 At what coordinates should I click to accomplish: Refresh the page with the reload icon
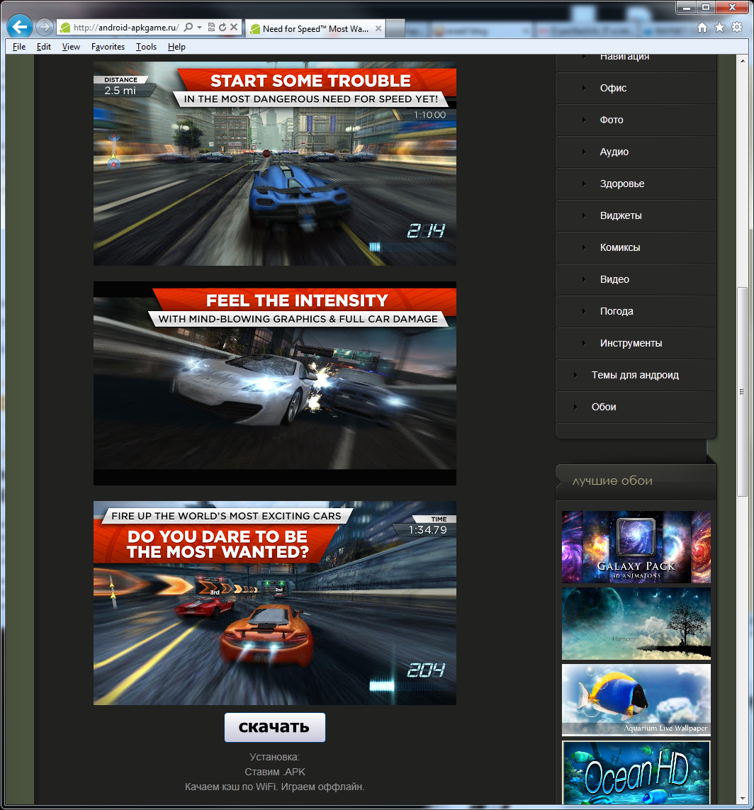[223, 27]
